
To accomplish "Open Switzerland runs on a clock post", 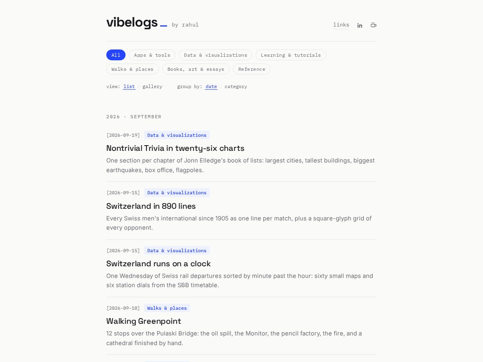I will pos(159,263).
